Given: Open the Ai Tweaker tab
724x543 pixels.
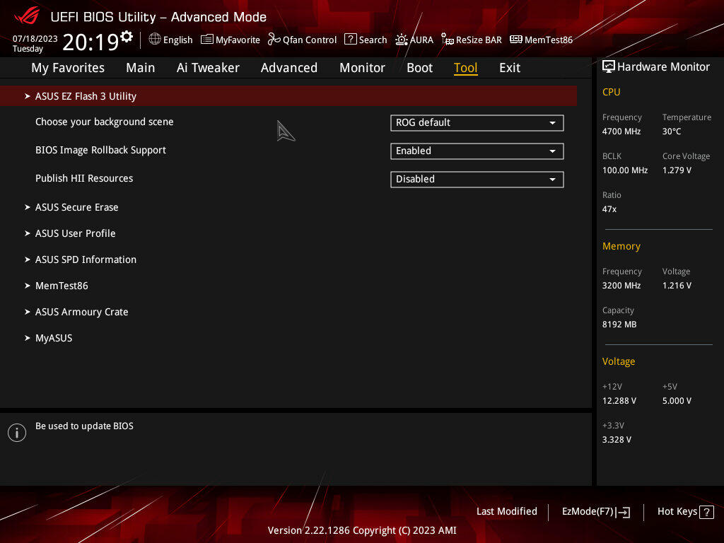Looking at the screenshot, I should (208, 68).
